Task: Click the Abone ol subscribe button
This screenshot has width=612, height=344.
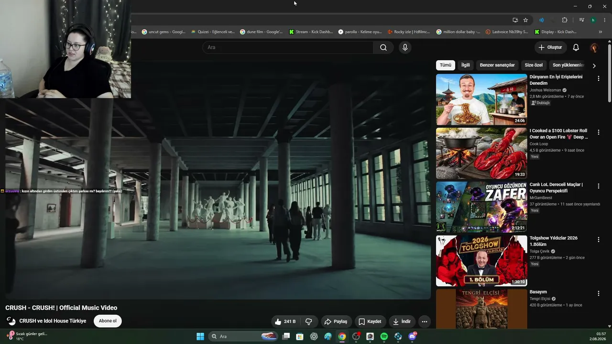Action: pyautogui.click(x=108, y=321)
